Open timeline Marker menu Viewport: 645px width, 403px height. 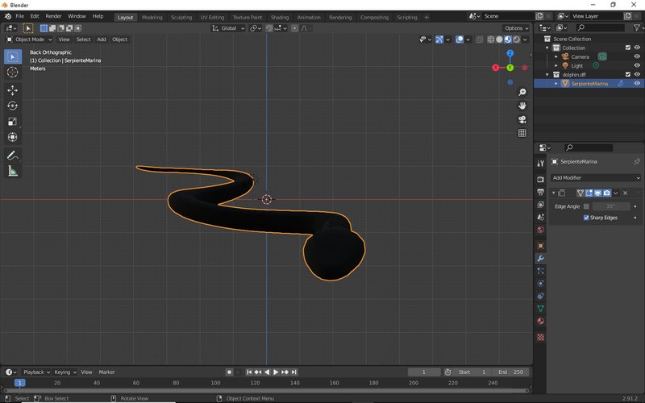click(106, 372)
